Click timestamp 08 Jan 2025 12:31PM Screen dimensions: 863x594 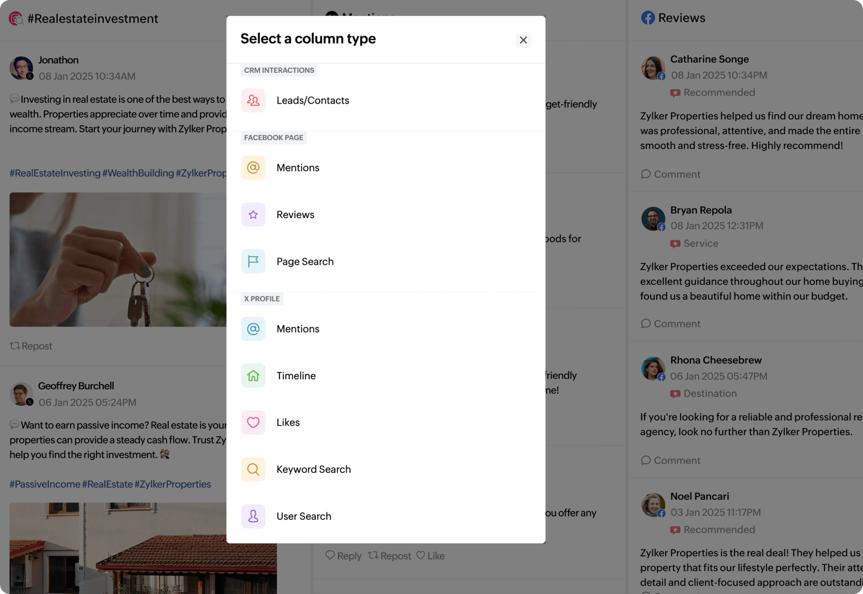click(717, 226)
